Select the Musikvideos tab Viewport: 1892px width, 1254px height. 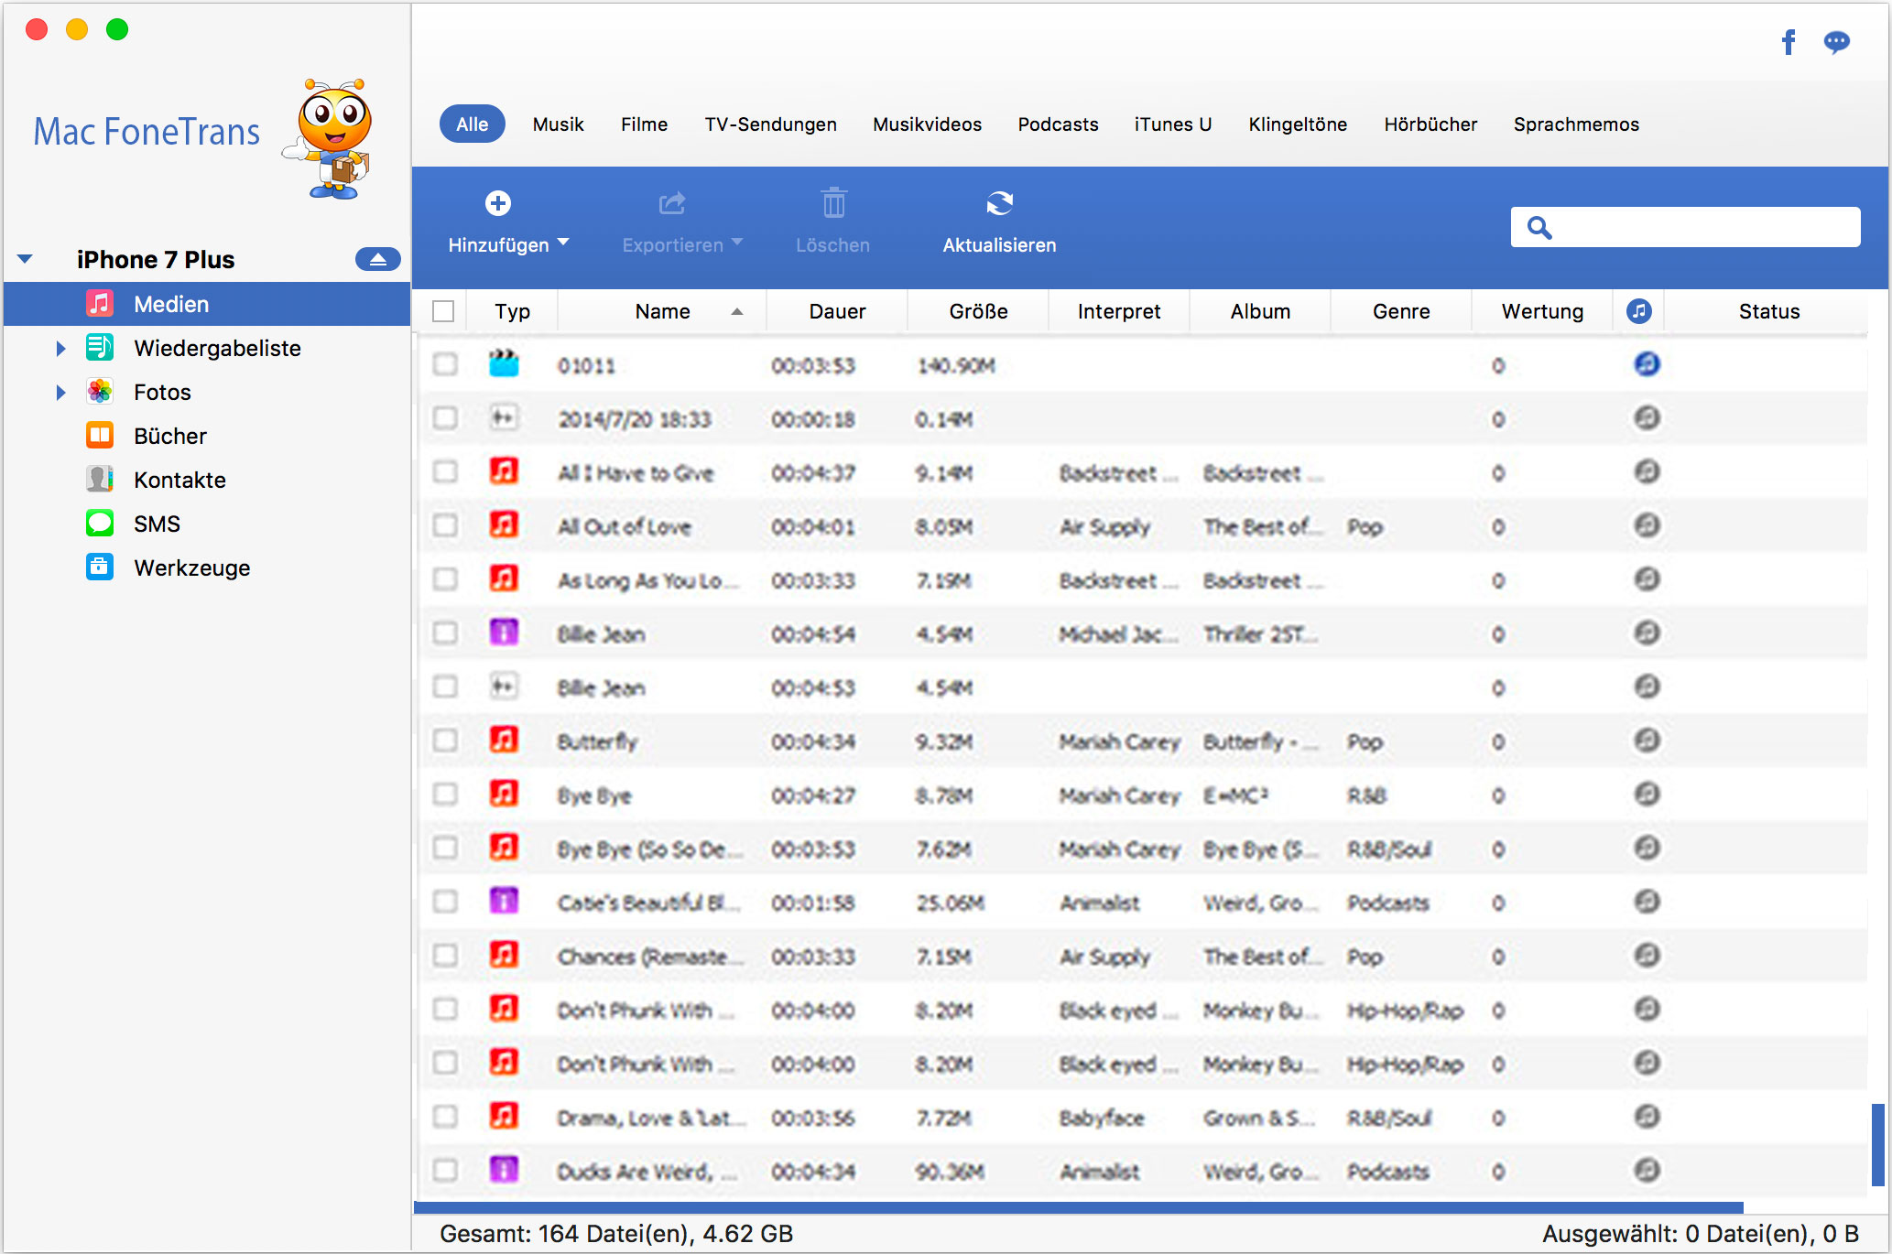[x=927, y=124]
